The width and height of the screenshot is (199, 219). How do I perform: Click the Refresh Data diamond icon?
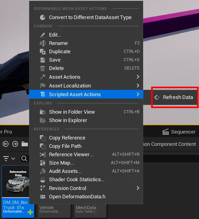click(x=157, y=97)
